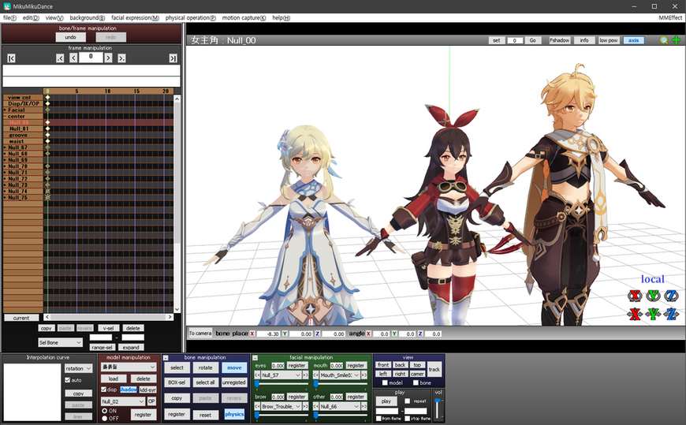
Task: Select the ON radio button
Action: click(x=105, y=411)
